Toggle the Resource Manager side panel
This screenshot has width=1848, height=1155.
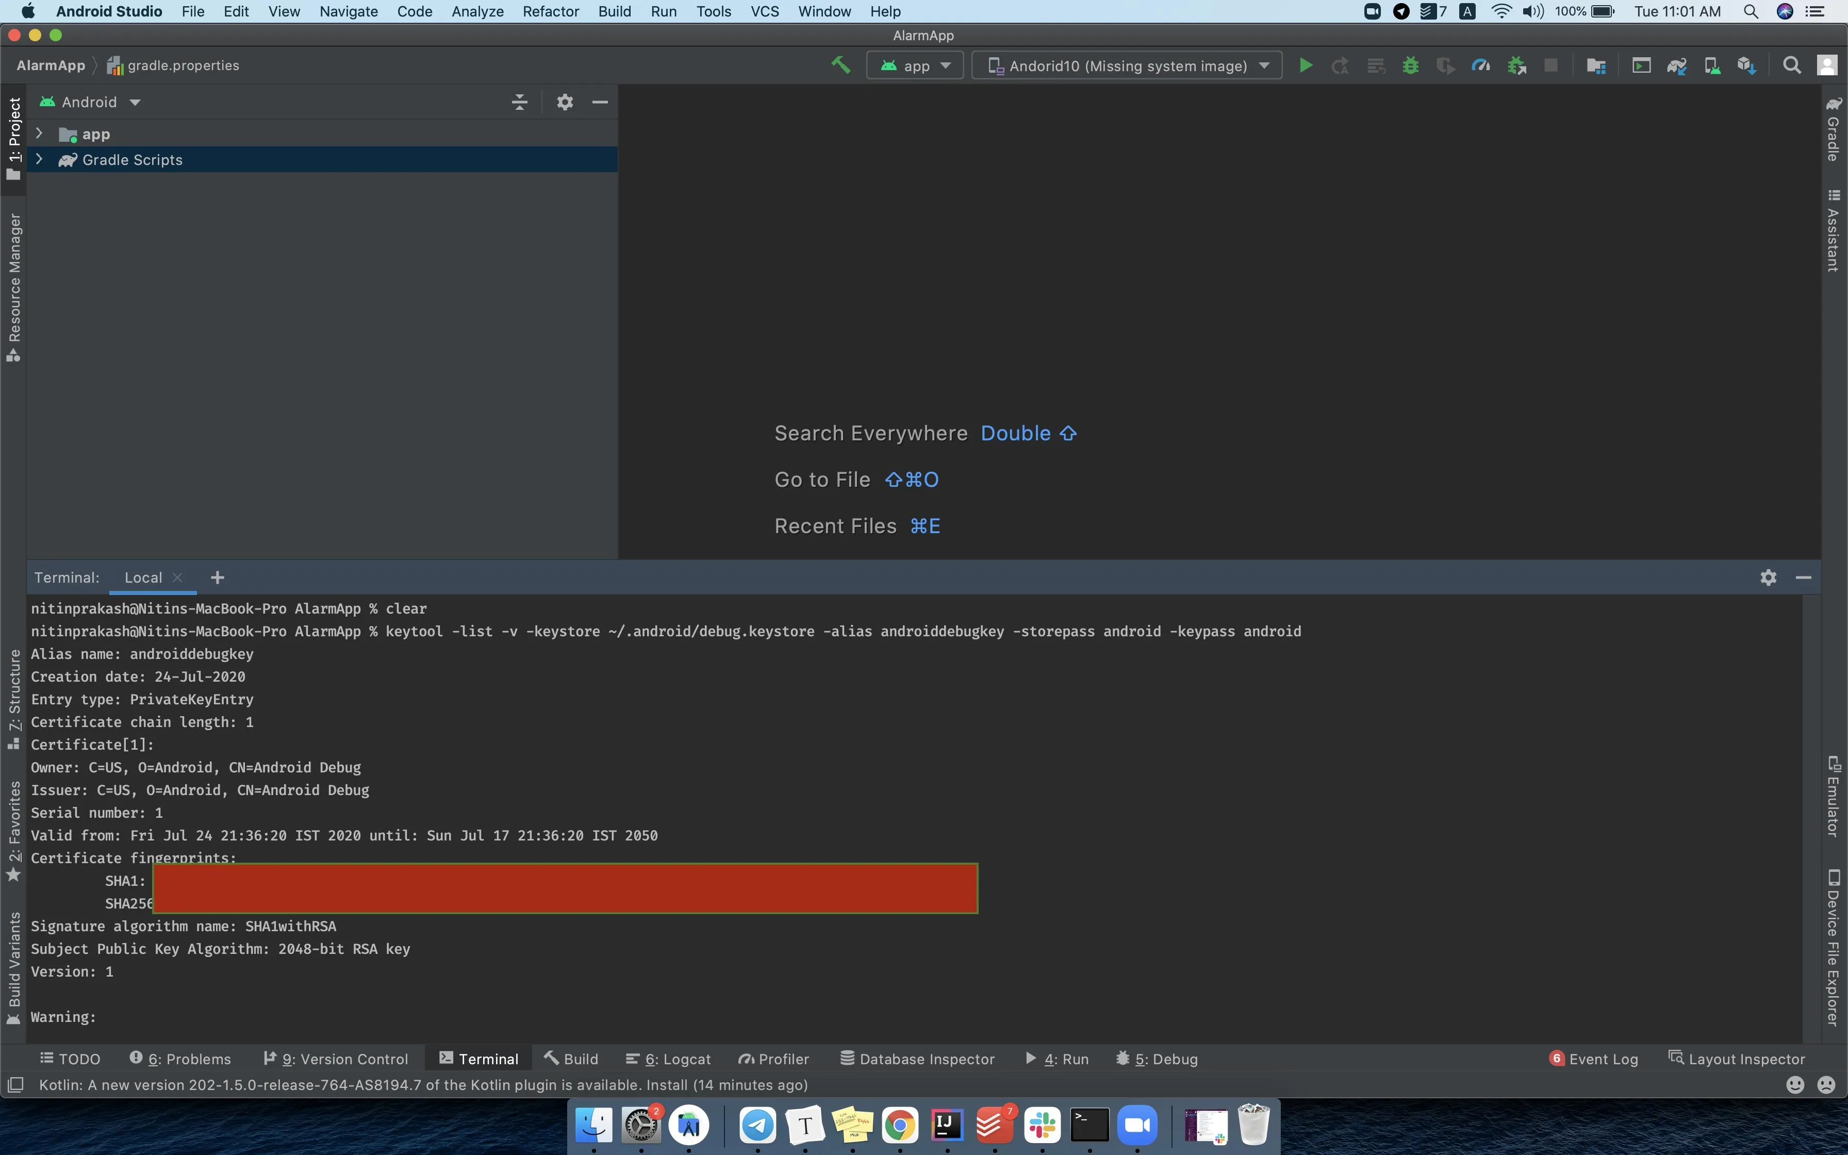14,287
